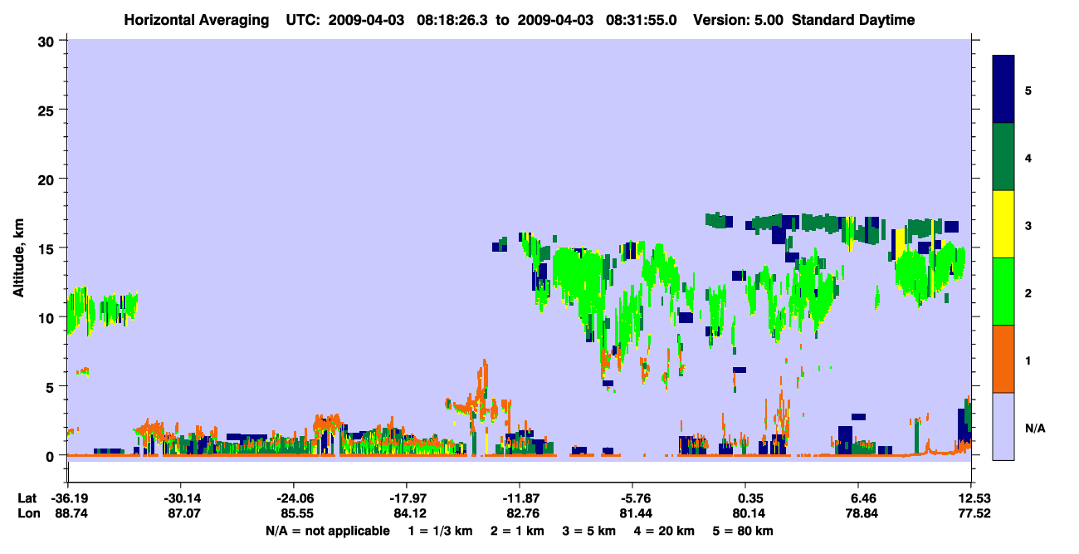Click the colorbar label 2
The width and height of the screenshot is (1079, 554).
click(x=1028, y=292)
